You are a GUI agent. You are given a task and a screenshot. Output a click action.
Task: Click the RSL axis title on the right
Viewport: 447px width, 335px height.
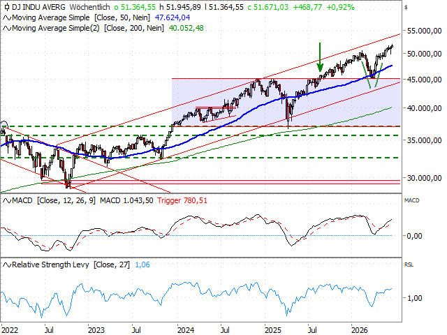point(409,265)
